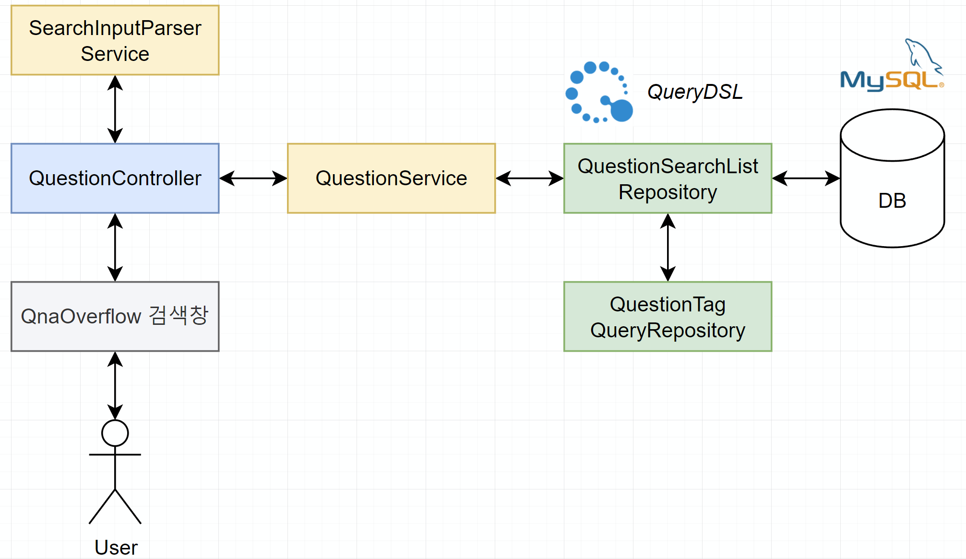Click the User text label
Screen dimensions: 966x559
tap(116, 547)
